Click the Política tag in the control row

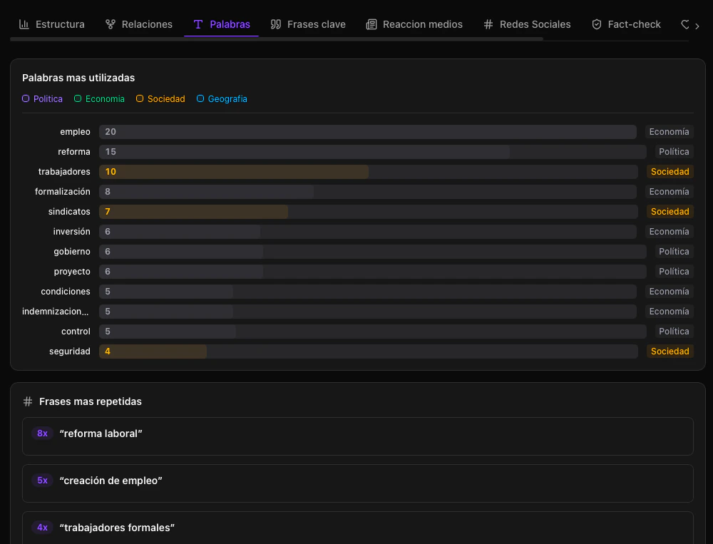click(674, 332)
